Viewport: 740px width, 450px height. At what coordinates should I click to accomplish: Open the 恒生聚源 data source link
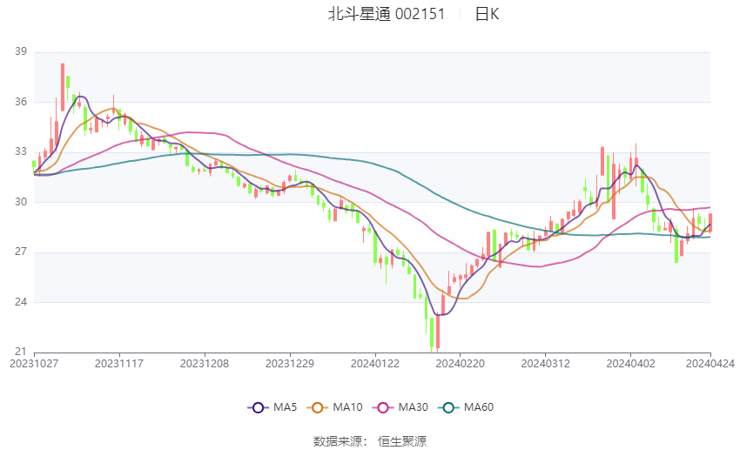402,441
